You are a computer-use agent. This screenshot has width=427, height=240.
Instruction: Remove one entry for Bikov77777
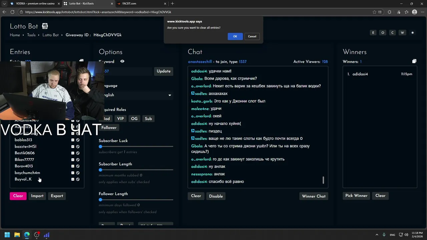pyautogui.click(x=73, y=160)
